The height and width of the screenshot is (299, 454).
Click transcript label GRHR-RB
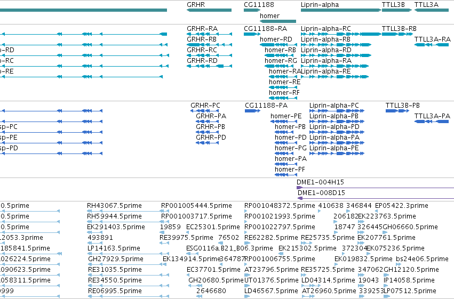(202, 39)
